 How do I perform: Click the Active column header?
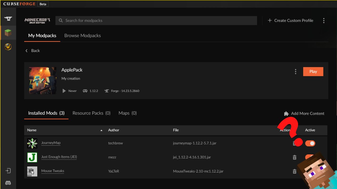(x=310, y=130)
